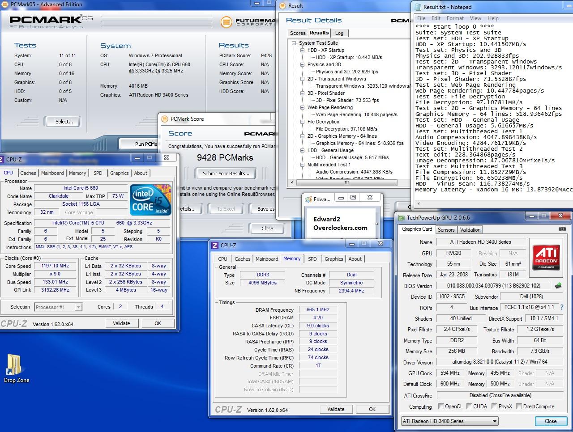Open the Processor #1 selection dropdown

pyautogui.click(x=58, y=307)
